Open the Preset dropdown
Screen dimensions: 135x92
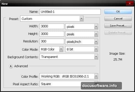(x=52, y=19)
